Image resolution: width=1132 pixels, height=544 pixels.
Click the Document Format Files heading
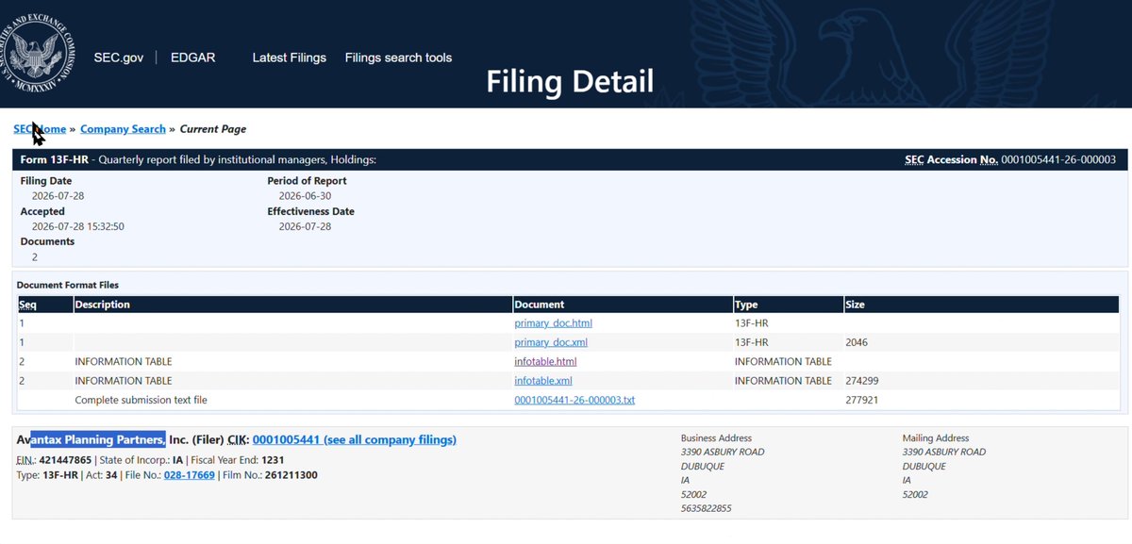click(x=68, y=285)
